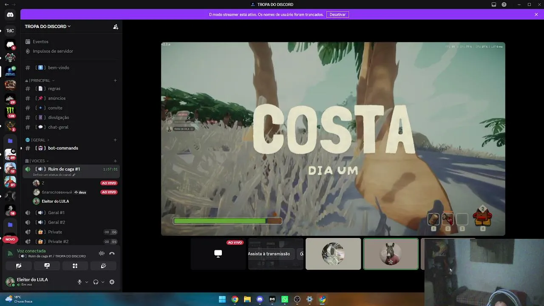The image size is (544, 306).
Task: Click Desativar to disable streamer mode
Action: point(337,14)
